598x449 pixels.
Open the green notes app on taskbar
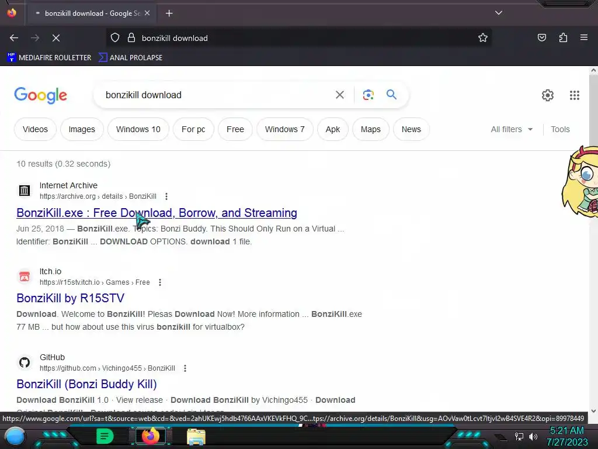pyautogui.click(x=105, y=436)
